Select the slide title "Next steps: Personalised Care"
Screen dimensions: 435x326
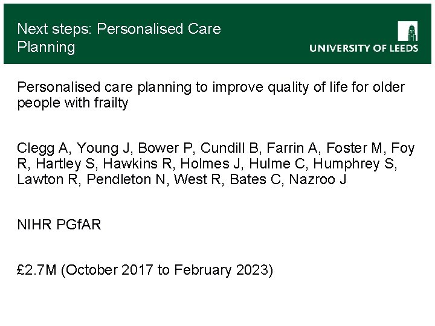pyautogui.click(x=119, y=28)
